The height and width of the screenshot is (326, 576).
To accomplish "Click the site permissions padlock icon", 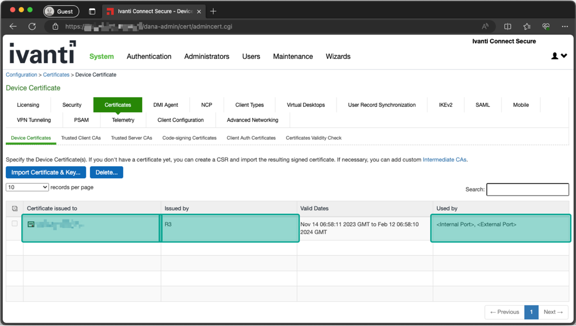I will [55, 27].
